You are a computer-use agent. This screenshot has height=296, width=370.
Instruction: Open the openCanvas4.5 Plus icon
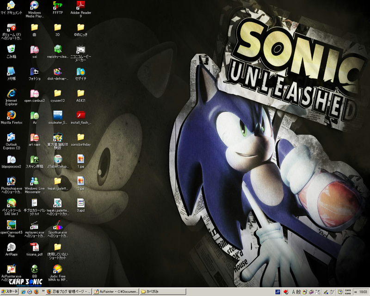pyautogui.click(x=11, y=225)
